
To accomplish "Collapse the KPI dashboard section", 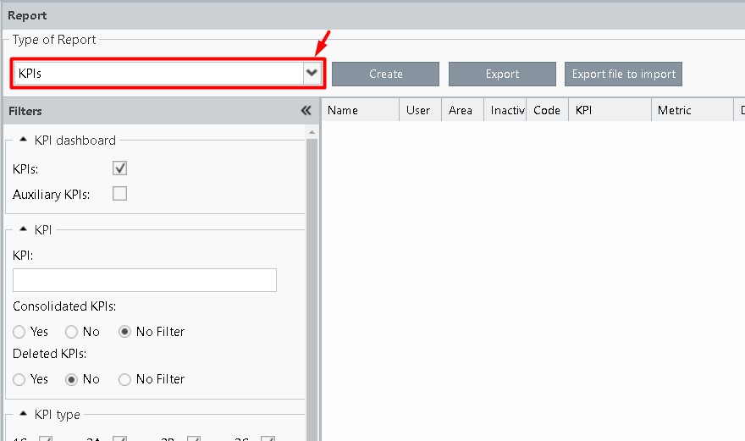I will (x=23, y=140).
